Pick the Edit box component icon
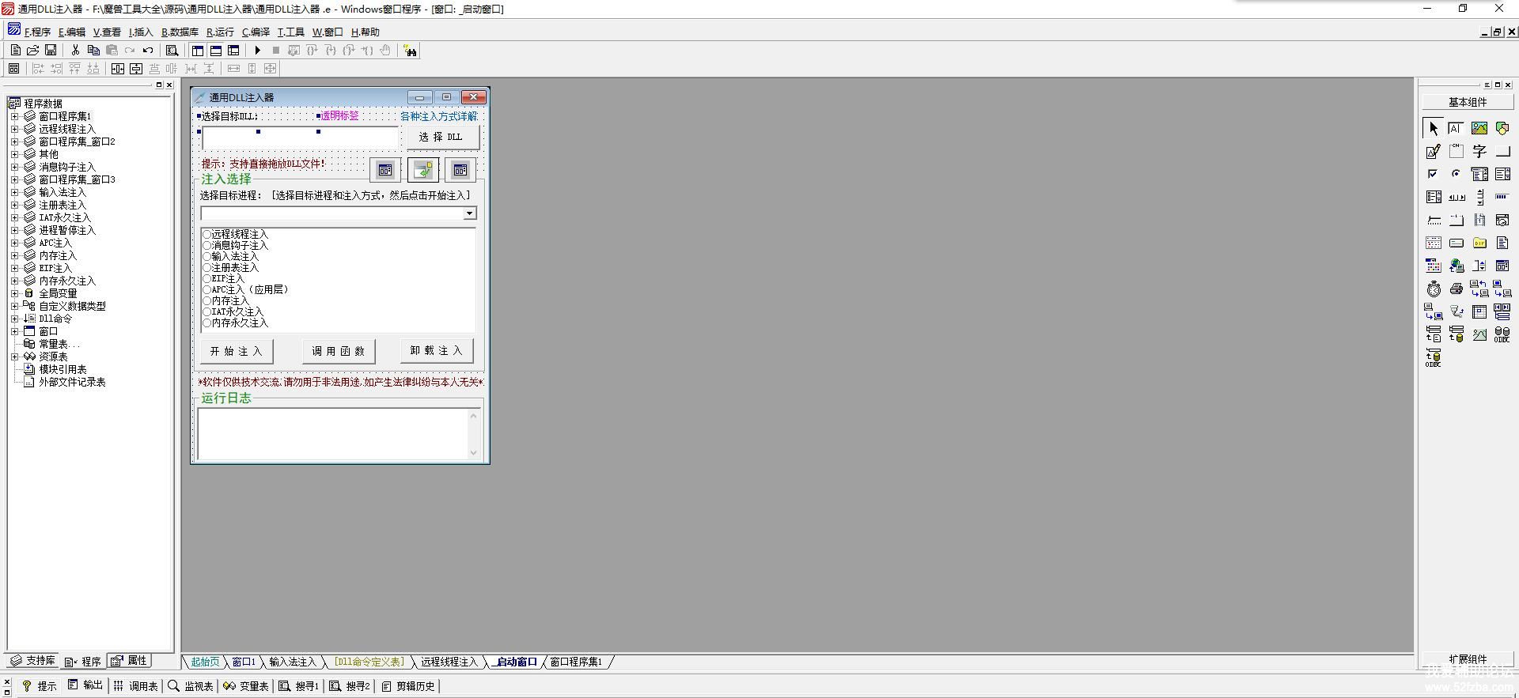The image size is (1519, 698). tap(1456, 128)
